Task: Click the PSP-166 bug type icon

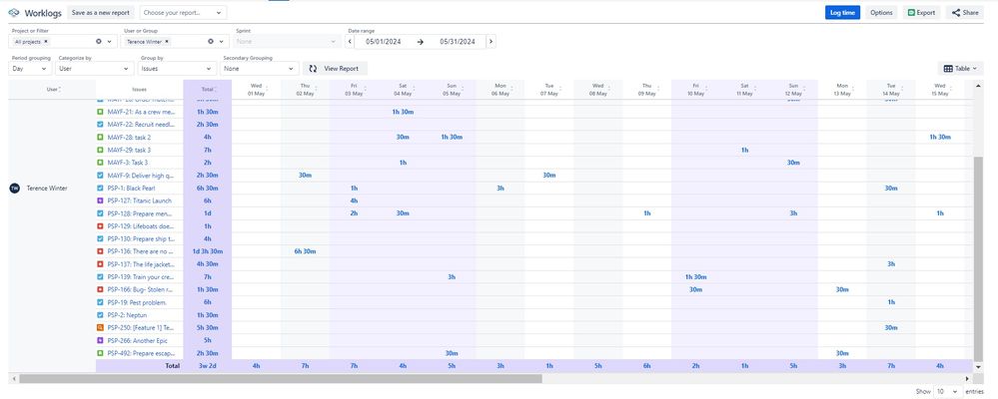Action: coord(100,289)
